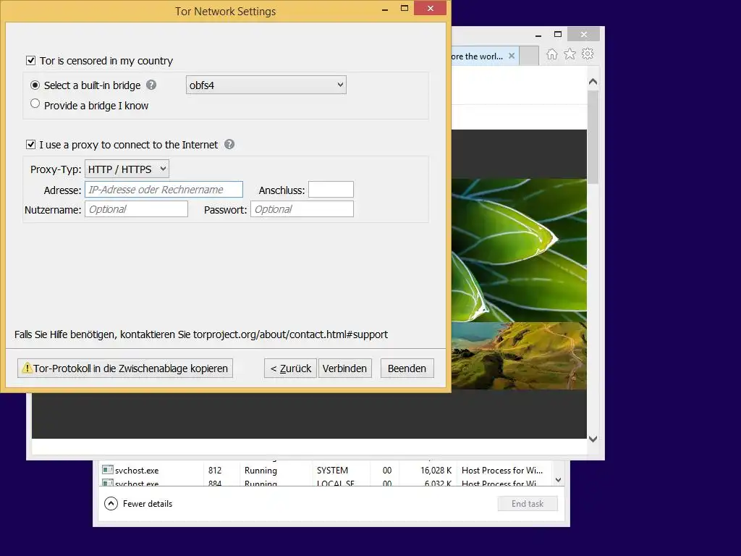Click the help icon beside proxy option
The height and width of the screenshot is (556, 741).
click(x=229, y=144)
